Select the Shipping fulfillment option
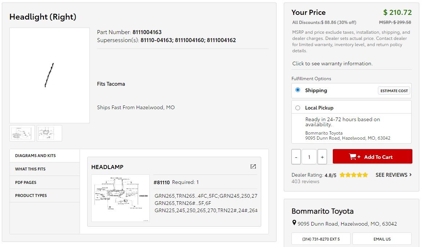 click(x=298, y=90)
